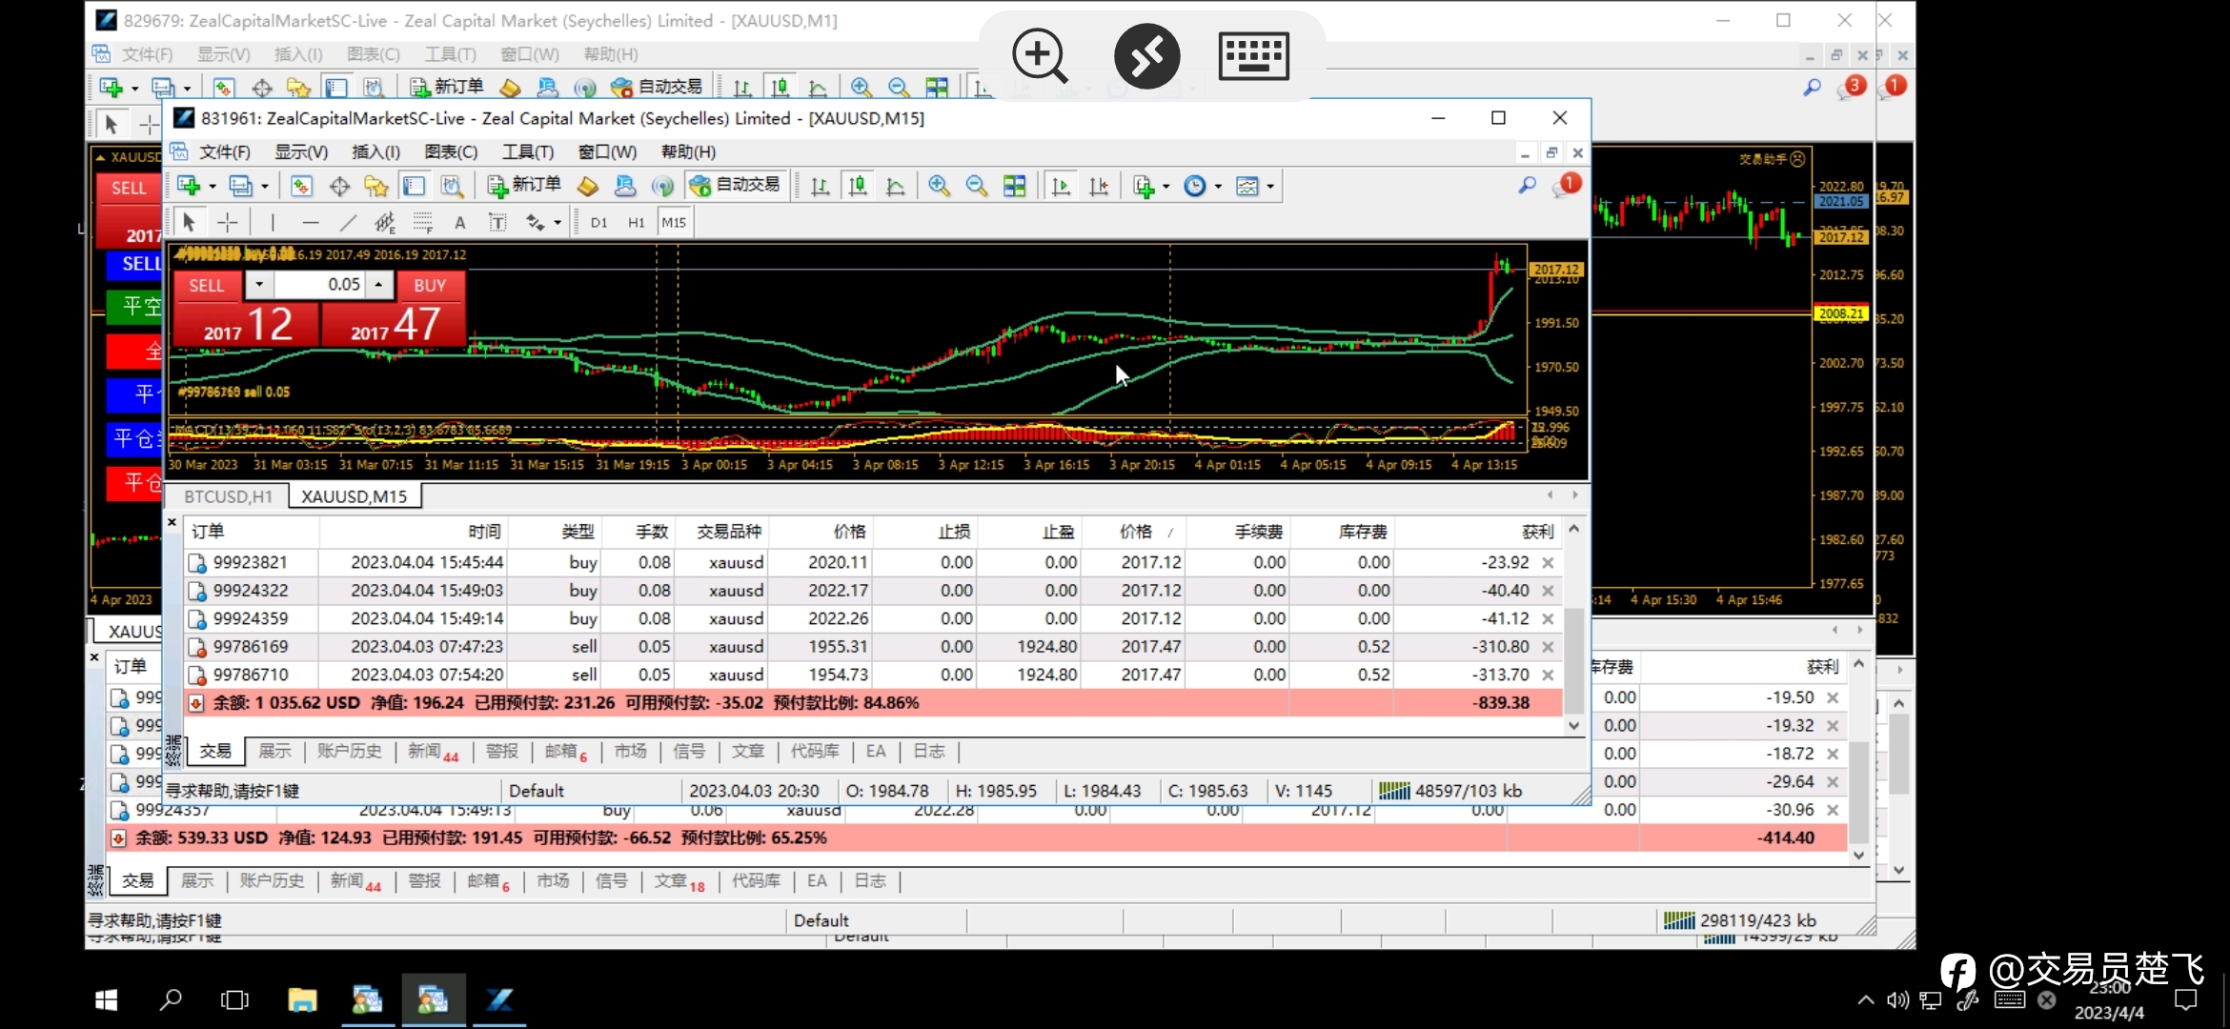Select cursor arrow tool in front window
The width and height of the screenshot is (2230, 1029).
click(x=189, y=223)
